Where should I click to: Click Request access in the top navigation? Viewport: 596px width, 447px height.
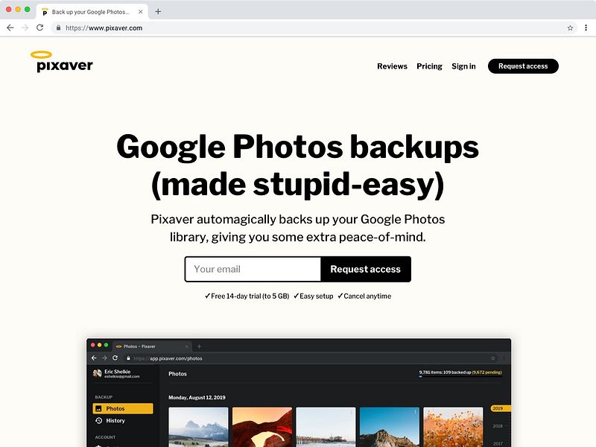(523, 66)
